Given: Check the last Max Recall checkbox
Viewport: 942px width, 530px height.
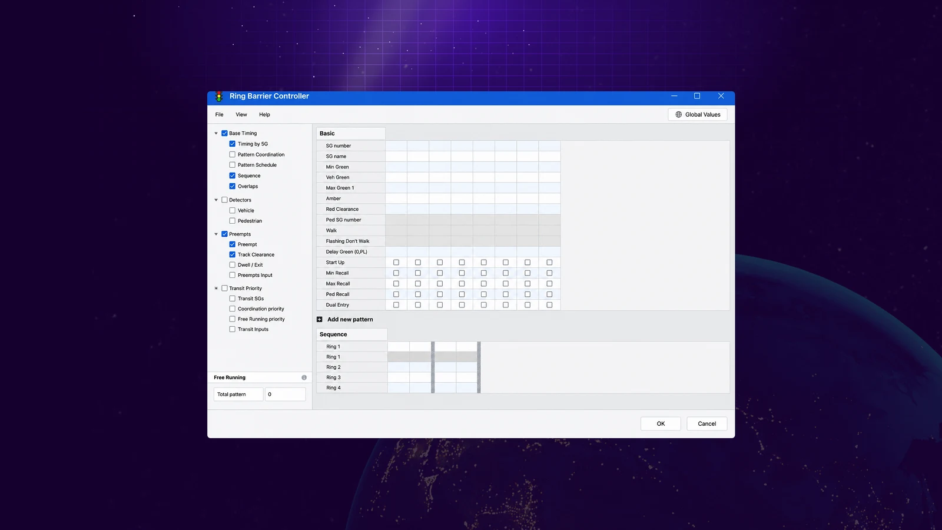Looking at the screenshot, I should pos(549,283).
